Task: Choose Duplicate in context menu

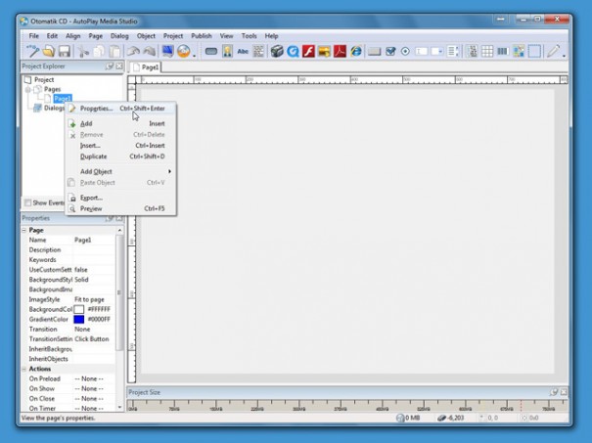Action: (121, 156)
